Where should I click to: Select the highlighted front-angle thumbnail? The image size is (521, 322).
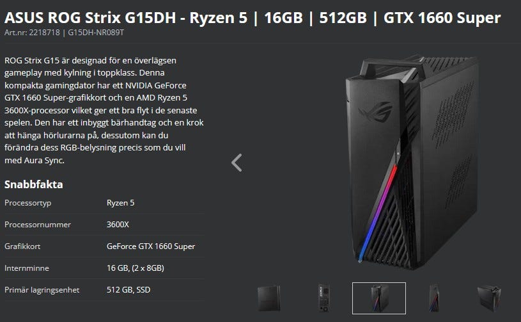point(379,298)
